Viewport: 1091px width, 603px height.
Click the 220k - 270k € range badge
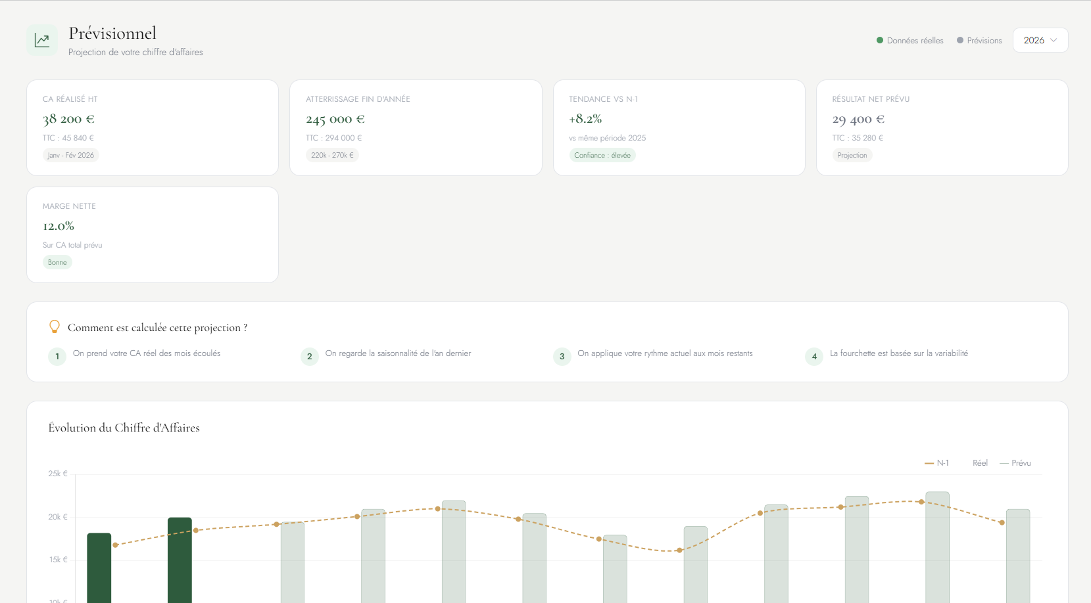(332, 156)
